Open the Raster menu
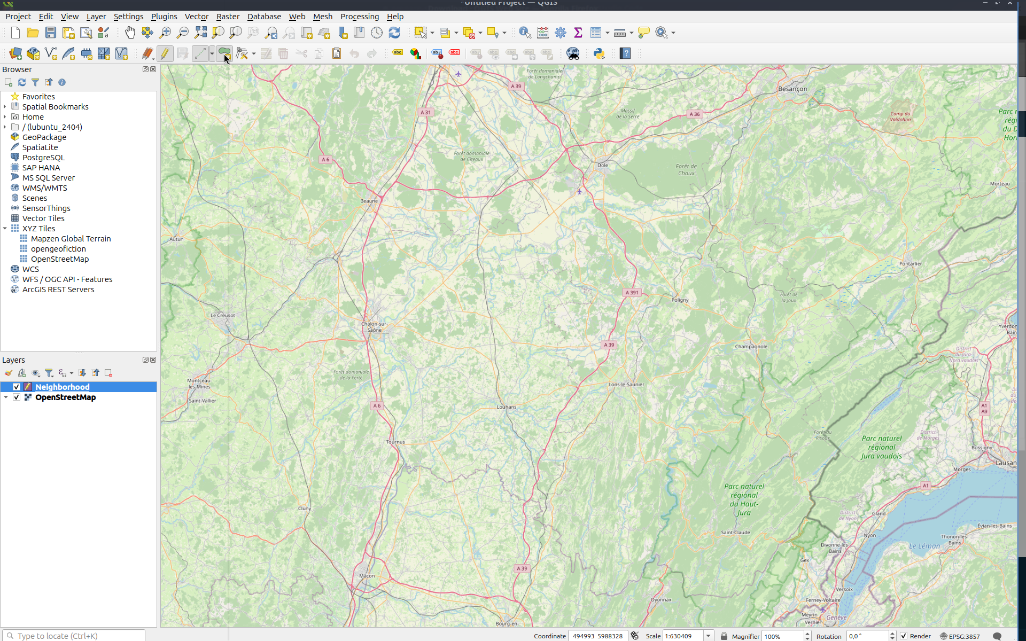The width and height of the screenshot is (1026, 641). (228, 16)
